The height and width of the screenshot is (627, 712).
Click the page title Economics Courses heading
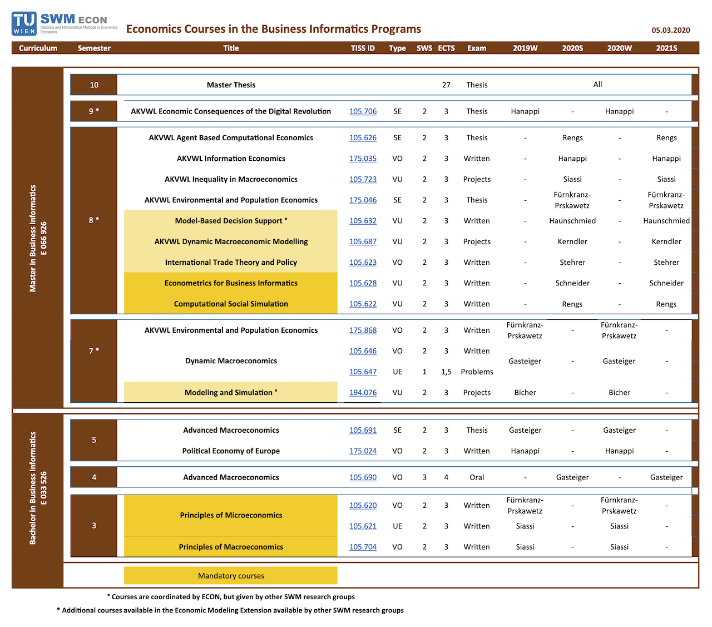pyautogui.click(x=274, y=29)
